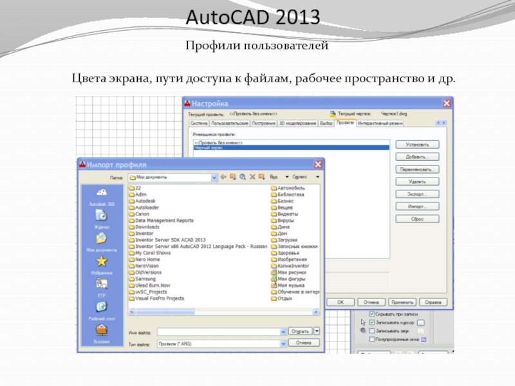Click the file list scrollbar right arrow

pyautogui.click(x=316, y=312)
